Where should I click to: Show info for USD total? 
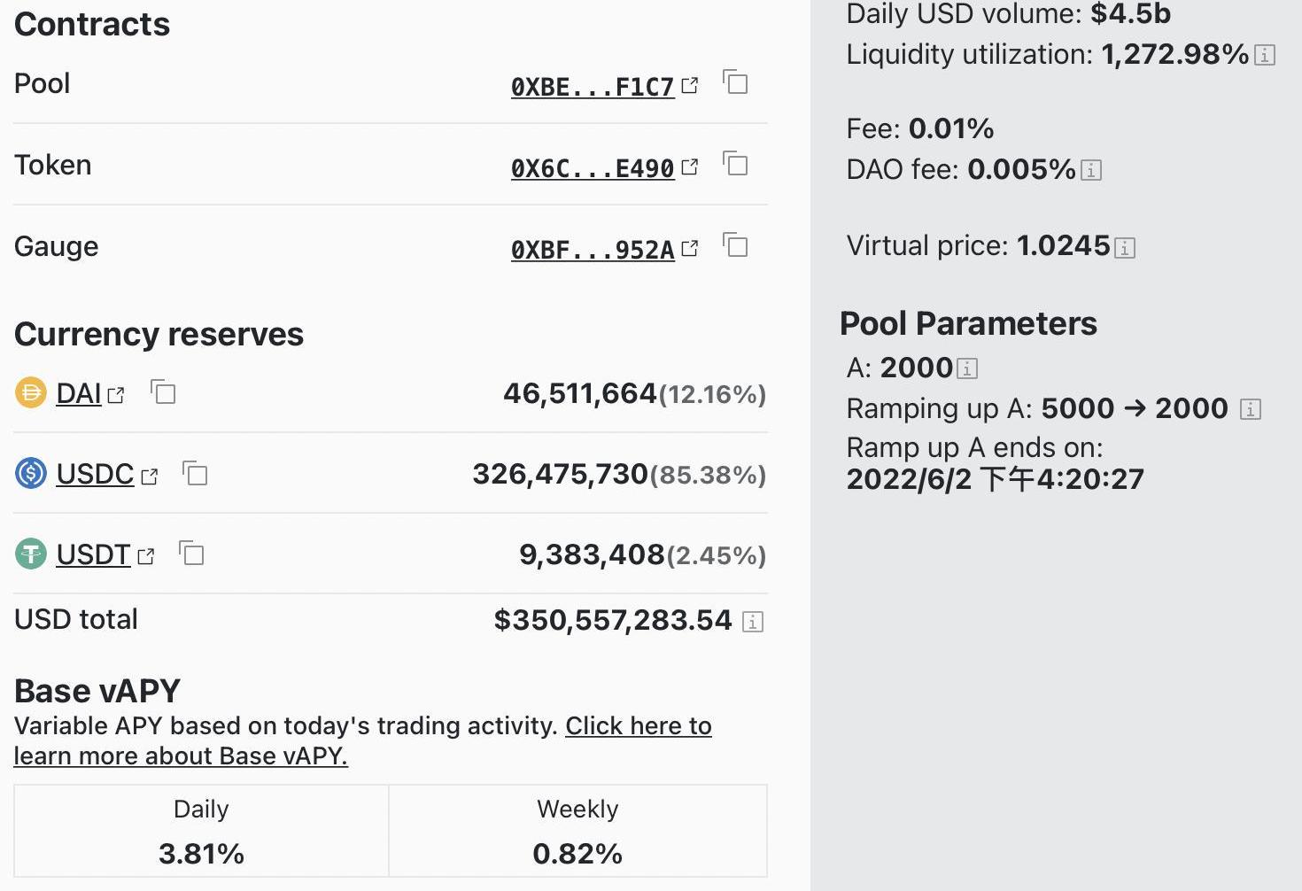(753, 622)
